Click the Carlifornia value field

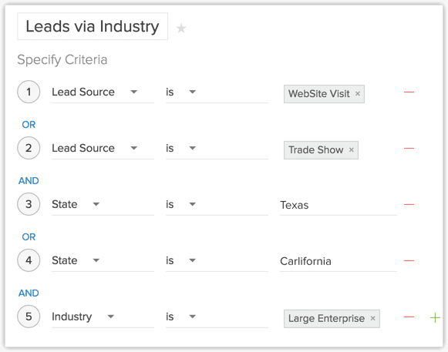[339, 261]
